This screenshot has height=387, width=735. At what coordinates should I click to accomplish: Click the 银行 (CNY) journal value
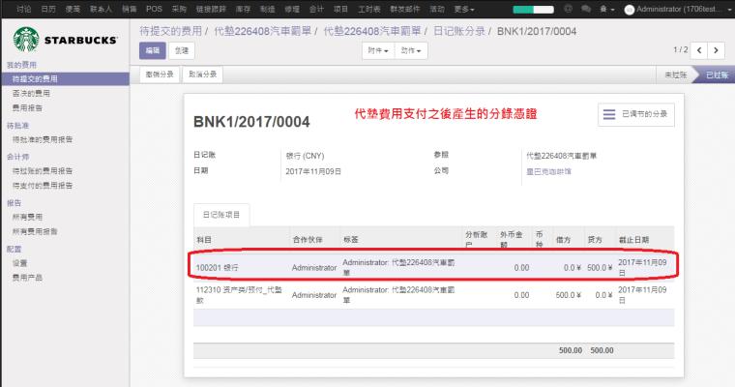[305, 156]
